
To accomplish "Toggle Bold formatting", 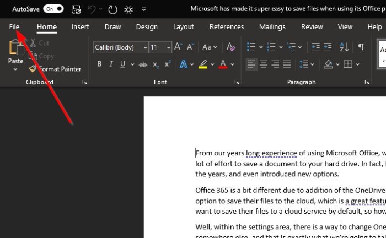I will coord(99,64).
